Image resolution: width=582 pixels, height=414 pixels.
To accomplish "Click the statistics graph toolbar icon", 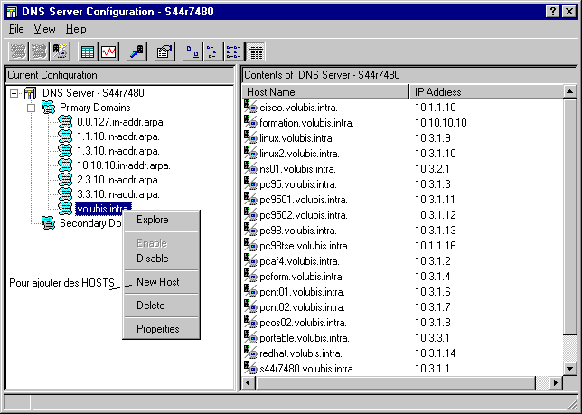I will [x=108, y=52].
